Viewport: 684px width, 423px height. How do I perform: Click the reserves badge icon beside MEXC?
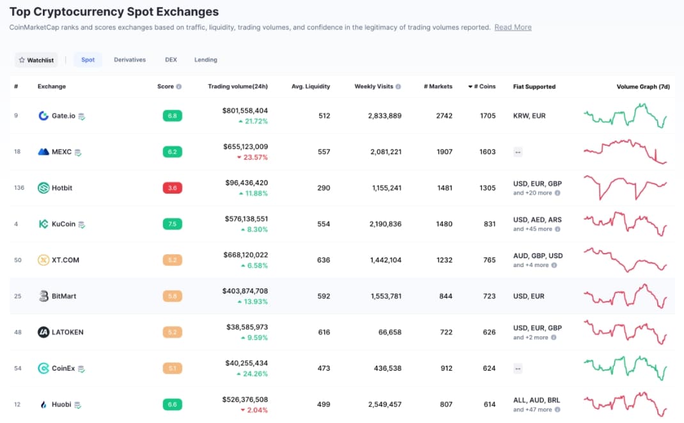tap(78, 152)
